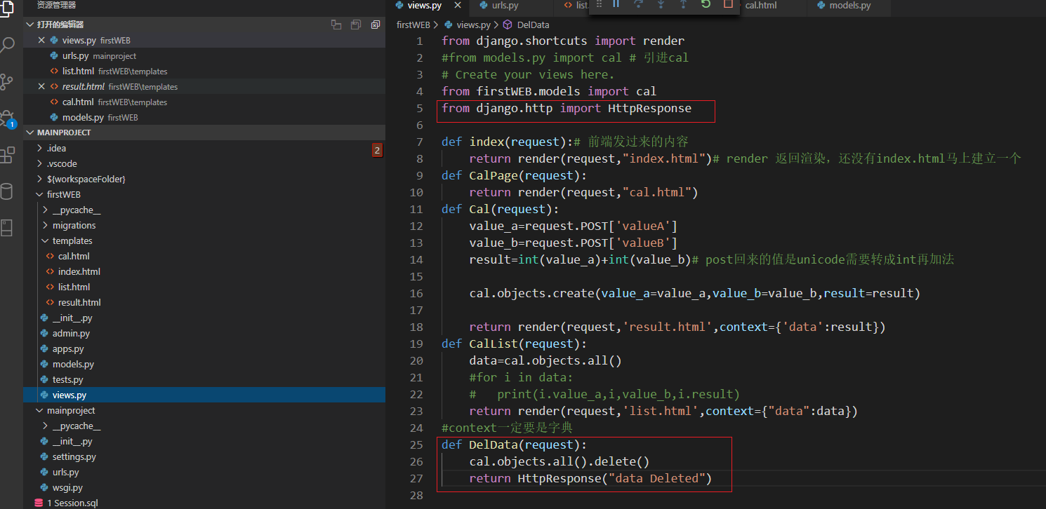Click debug Step Out button
The image size is (1046, 509).
coord(683,4)
